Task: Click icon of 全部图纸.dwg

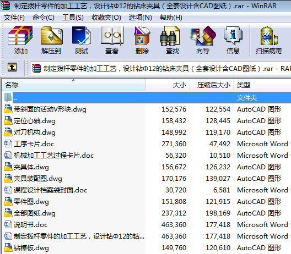Action: click(x=8, y=213)
